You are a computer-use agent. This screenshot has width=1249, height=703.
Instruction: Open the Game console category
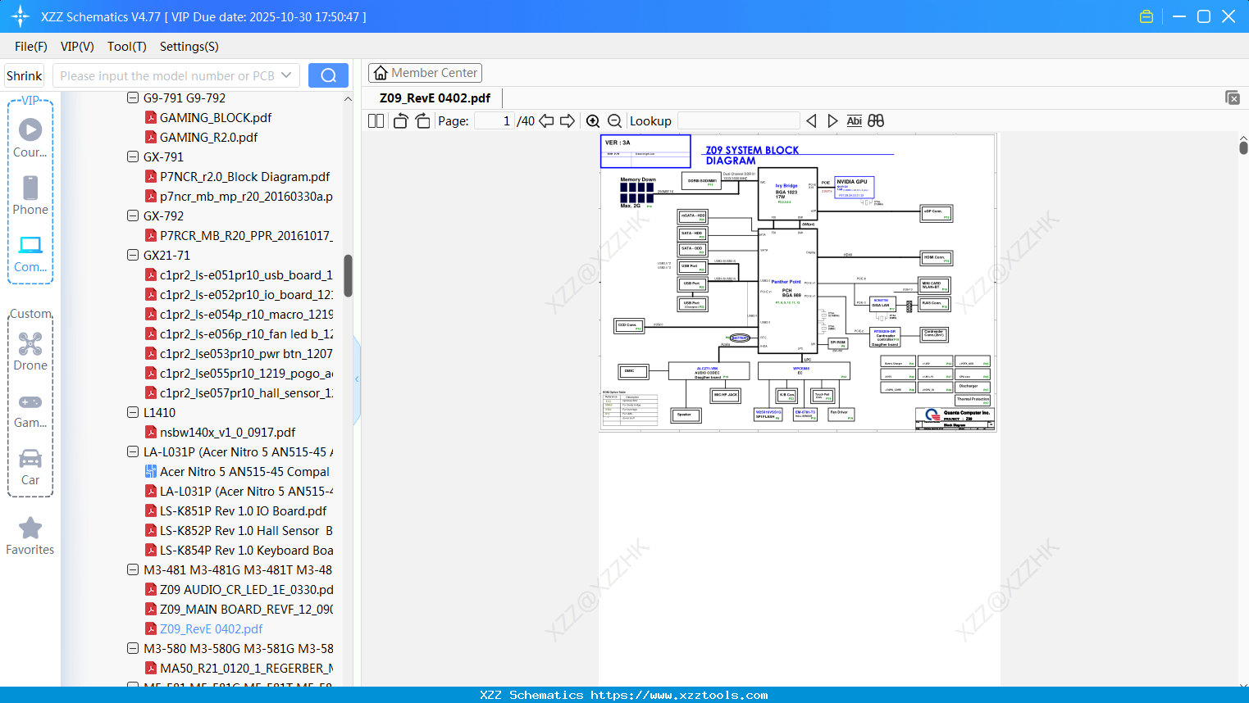click(30, 411)
